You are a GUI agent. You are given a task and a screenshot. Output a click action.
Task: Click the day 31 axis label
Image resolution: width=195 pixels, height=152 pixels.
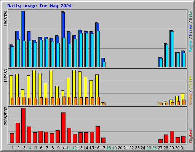click(183, 148)
